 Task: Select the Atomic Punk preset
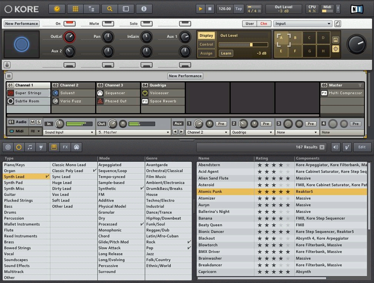282,191
